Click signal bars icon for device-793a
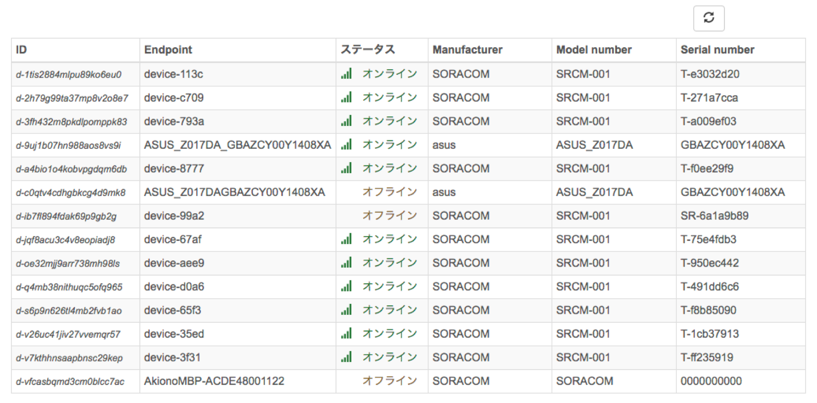The image size is (817, 403). [346, 121]
